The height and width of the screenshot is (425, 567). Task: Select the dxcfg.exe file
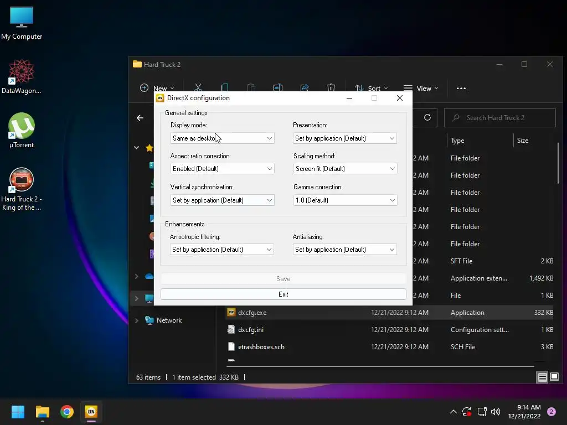[390, 313]
